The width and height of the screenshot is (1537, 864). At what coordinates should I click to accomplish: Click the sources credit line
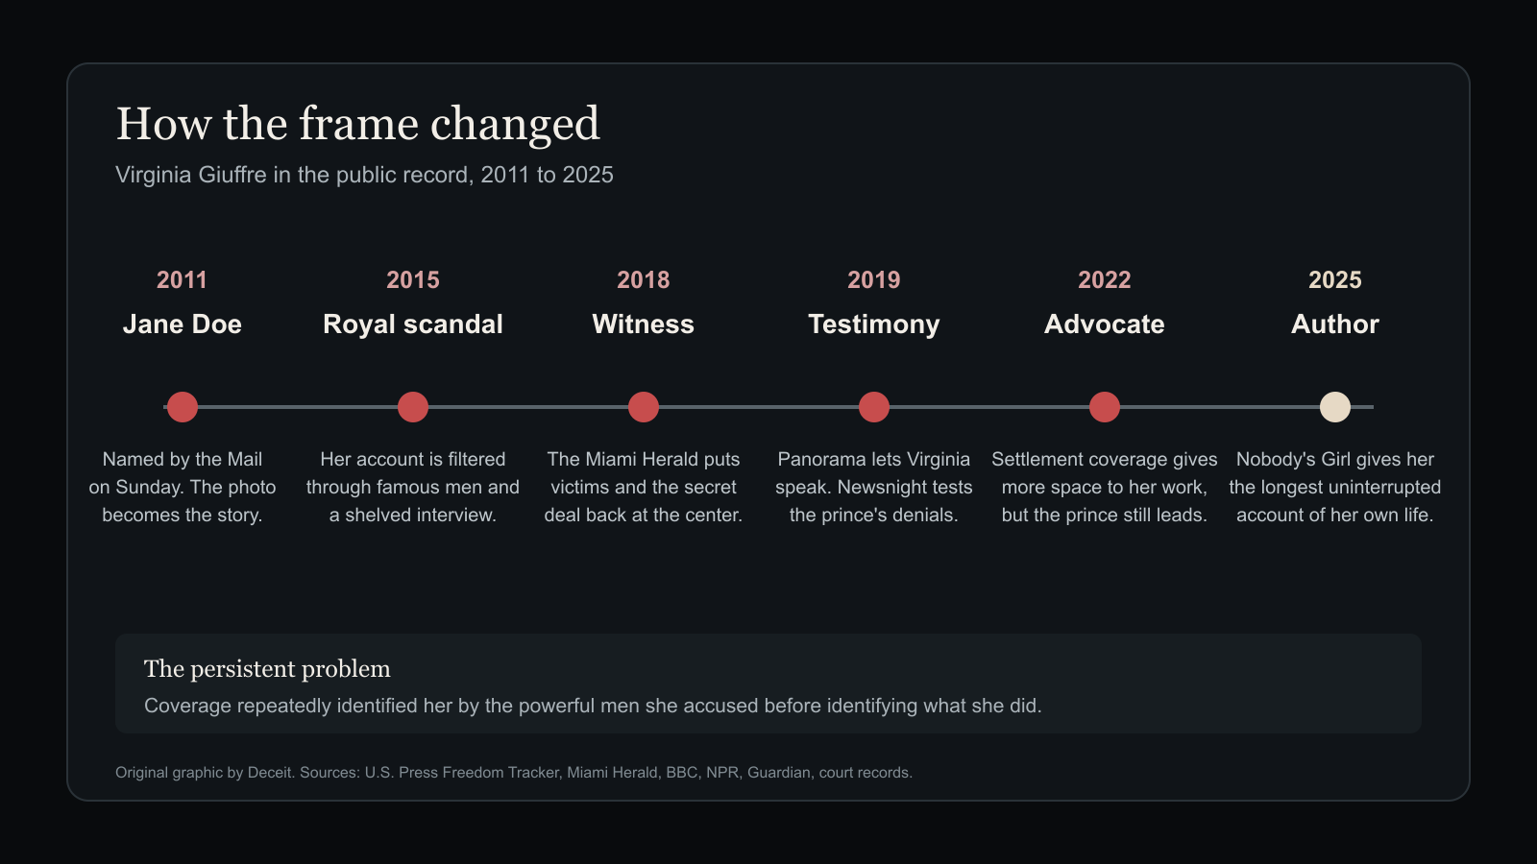tap(514, 773)
